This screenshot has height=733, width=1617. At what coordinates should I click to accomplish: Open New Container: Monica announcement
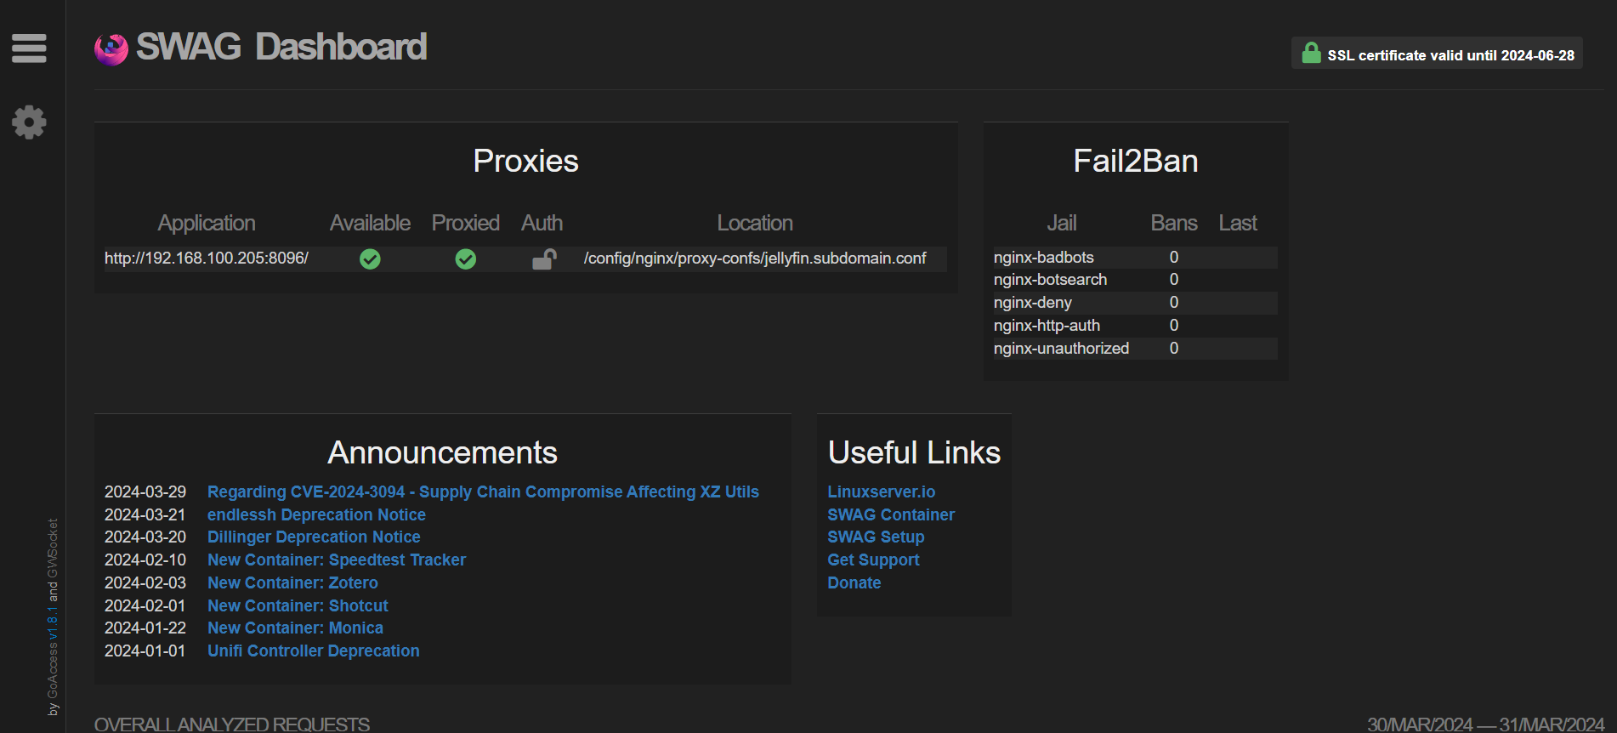click(x=295, y=628)
